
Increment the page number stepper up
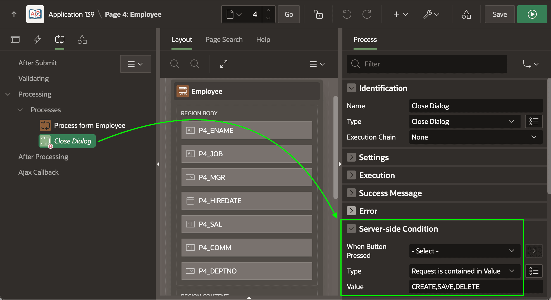(268, 10)
